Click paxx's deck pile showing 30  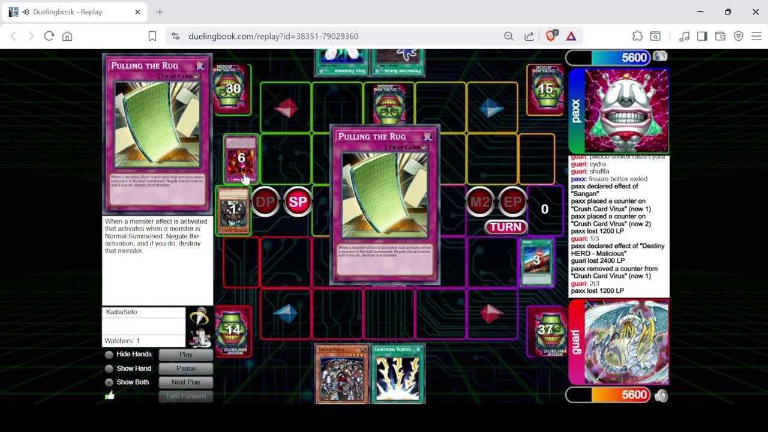[x=232, y=89]
